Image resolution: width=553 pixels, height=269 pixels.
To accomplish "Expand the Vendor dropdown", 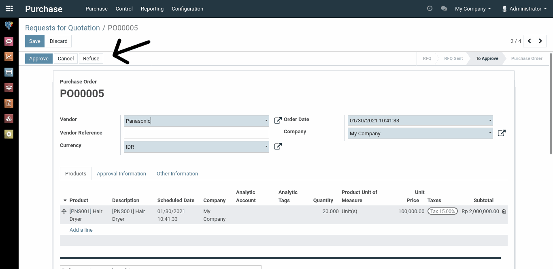I will pos(266,121).
